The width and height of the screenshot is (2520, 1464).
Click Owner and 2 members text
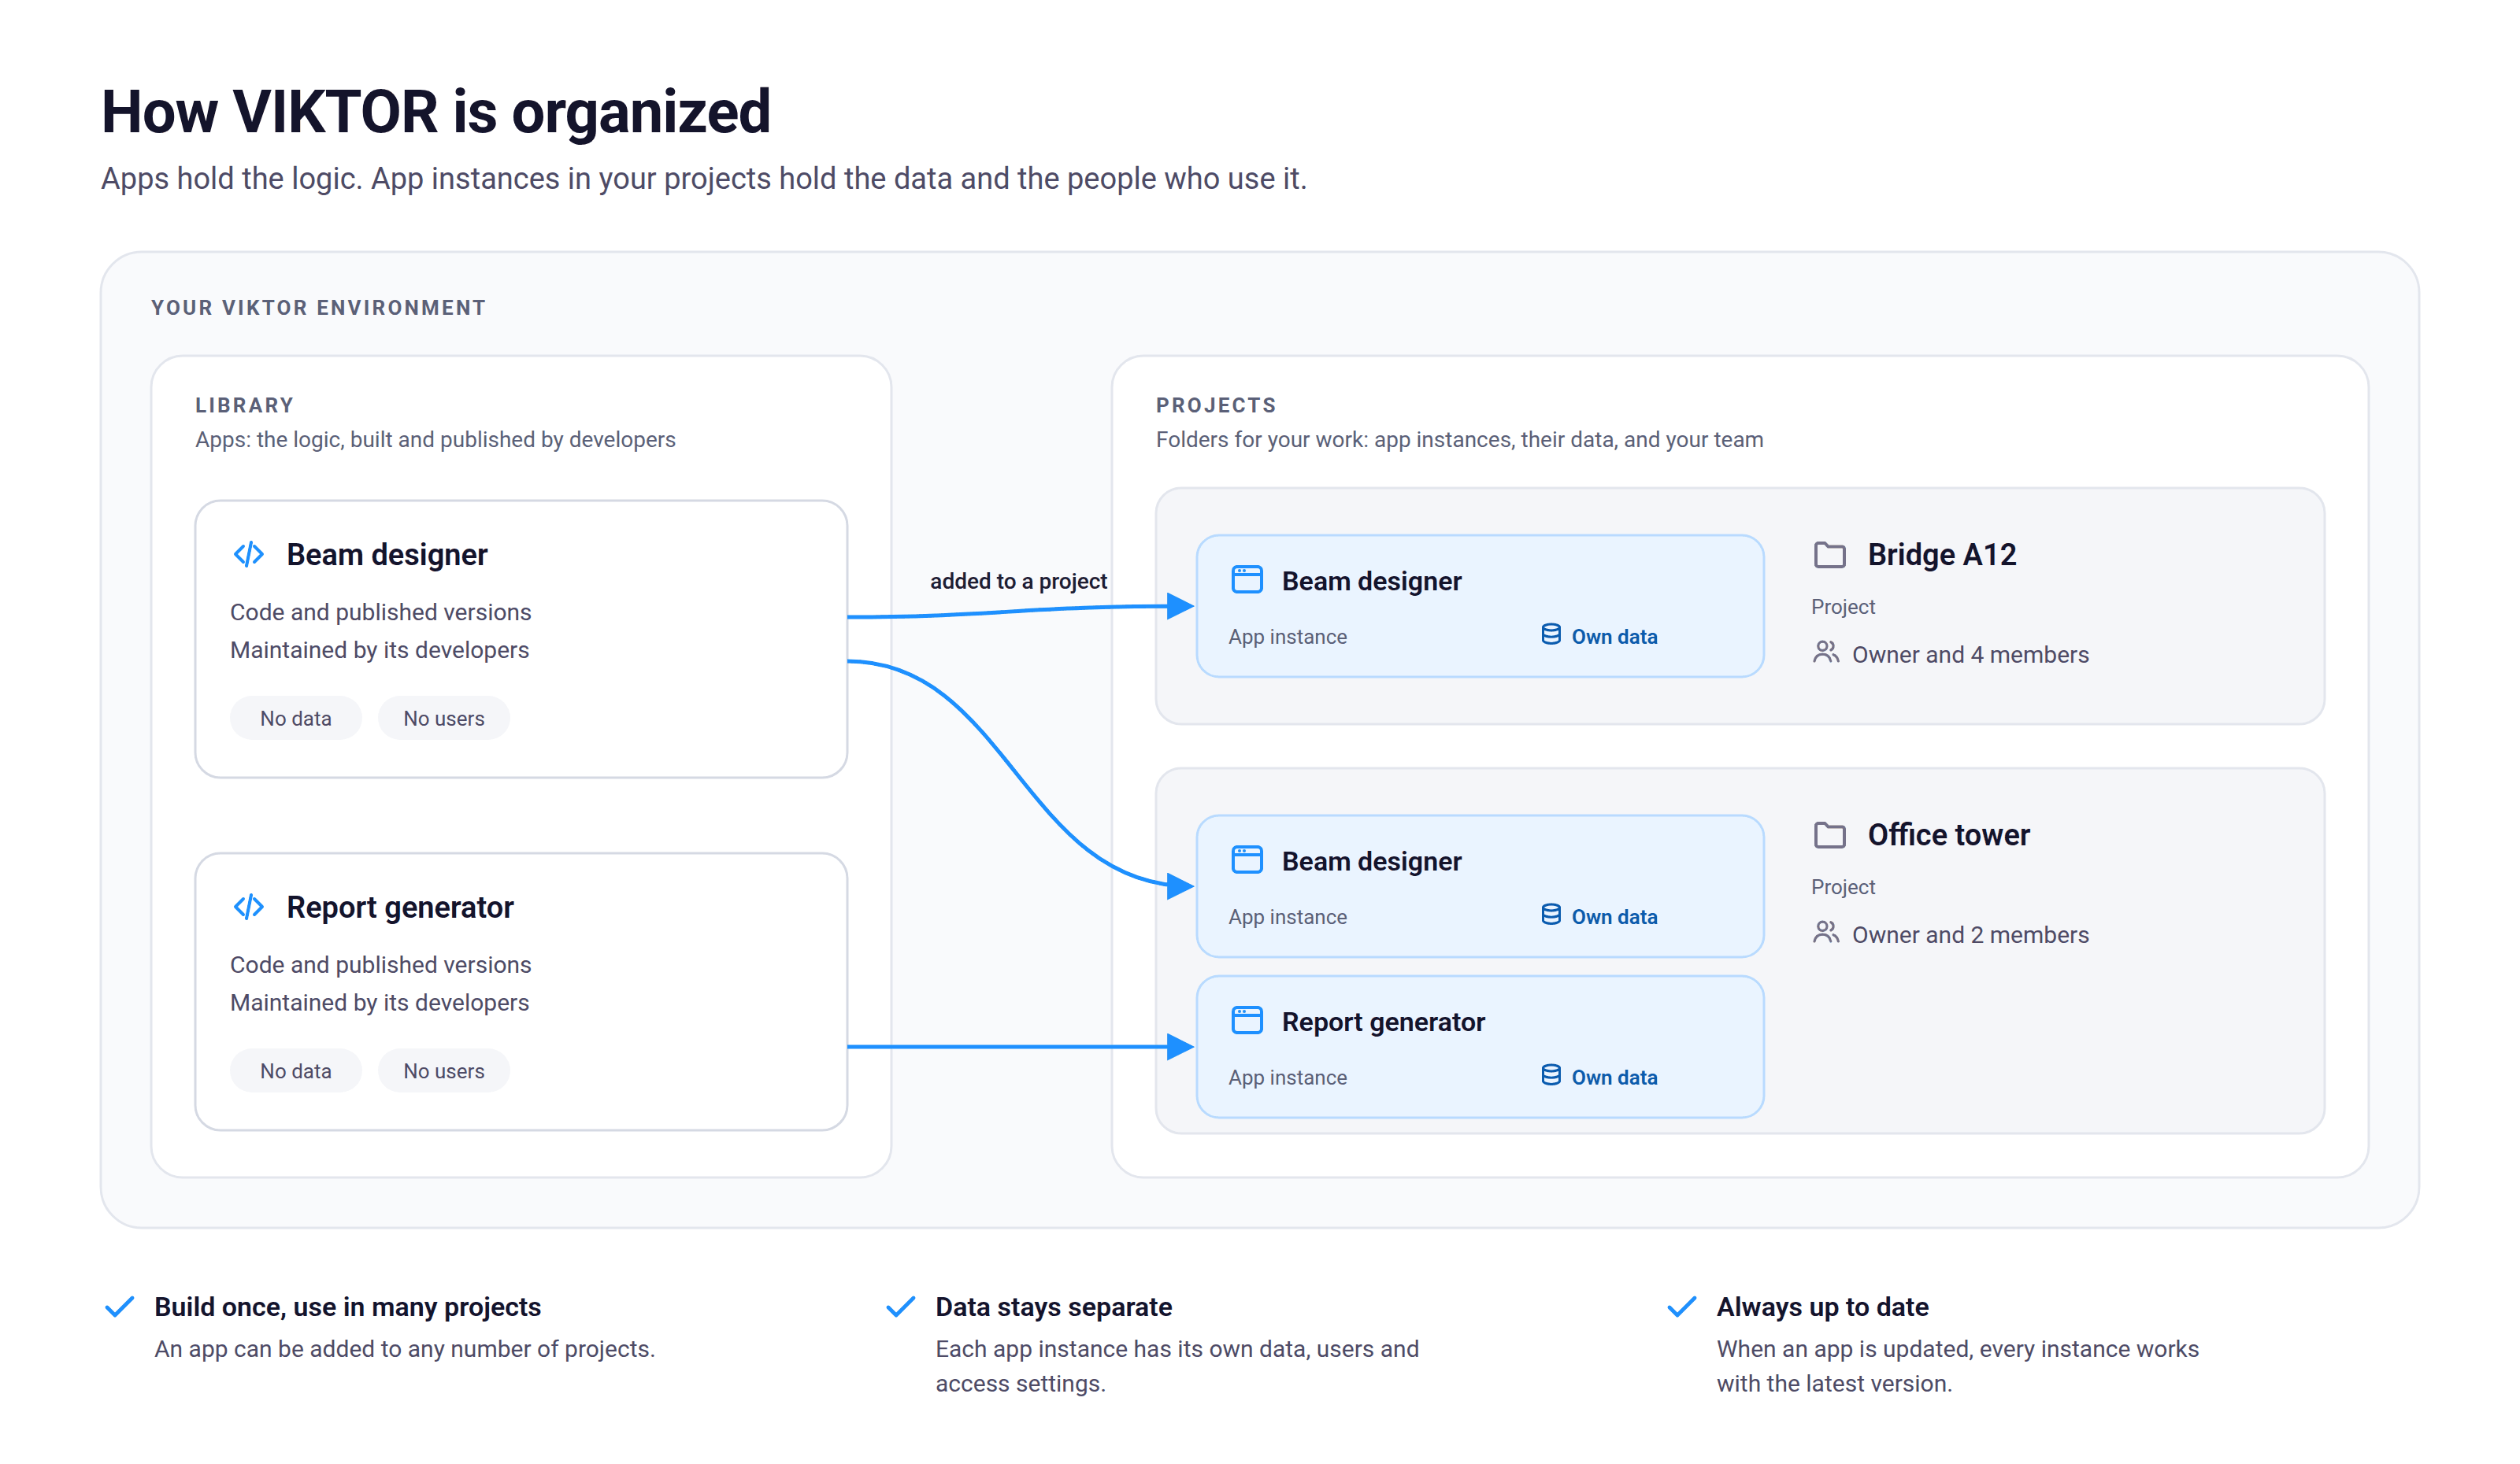(1970, 935)
